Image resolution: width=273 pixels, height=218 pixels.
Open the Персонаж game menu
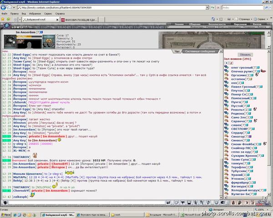(x=240, y=24)
